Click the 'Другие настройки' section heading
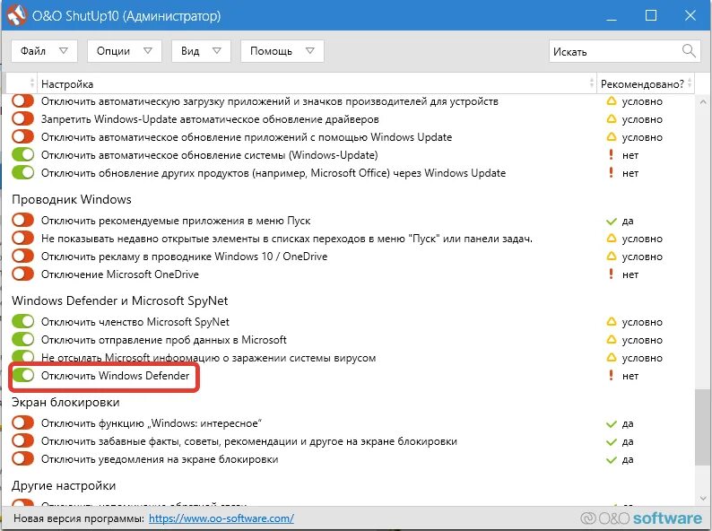The height and width of the screenshot is (531, 712). [64, 485]
